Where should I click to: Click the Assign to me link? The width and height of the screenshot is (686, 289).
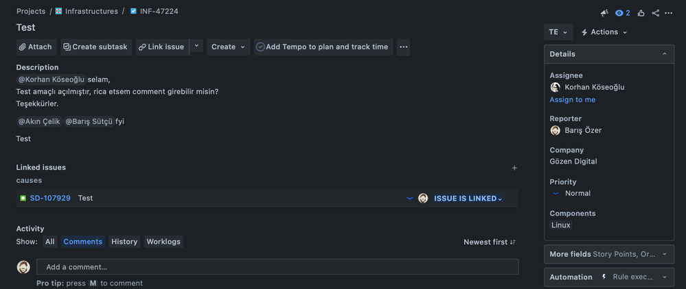pyautogui.click(x=572, y=99)
